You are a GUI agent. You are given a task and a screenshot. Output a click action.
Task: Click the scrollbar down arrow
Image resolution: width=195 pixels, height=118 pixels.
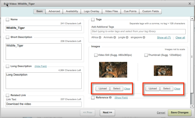point(192,106)
